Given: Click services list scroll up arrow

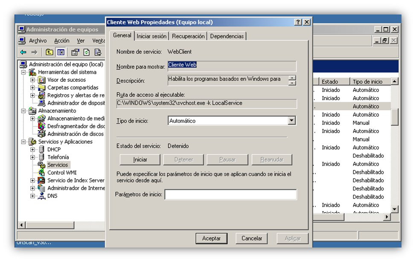Looking at the screenshot, I should pyautogui.click(x=395, y=81).
